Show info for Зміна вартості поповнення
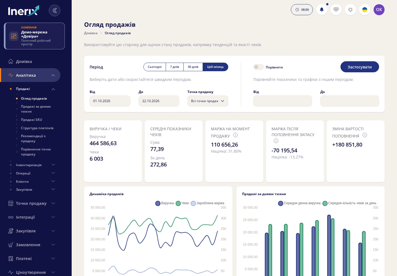 click(365, 135)
